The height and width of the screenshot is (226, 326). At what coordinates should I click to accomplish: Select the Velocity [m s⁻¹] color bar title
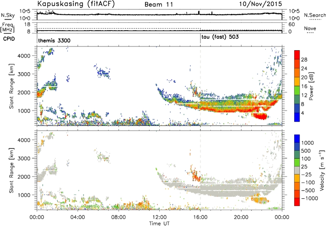322,170
